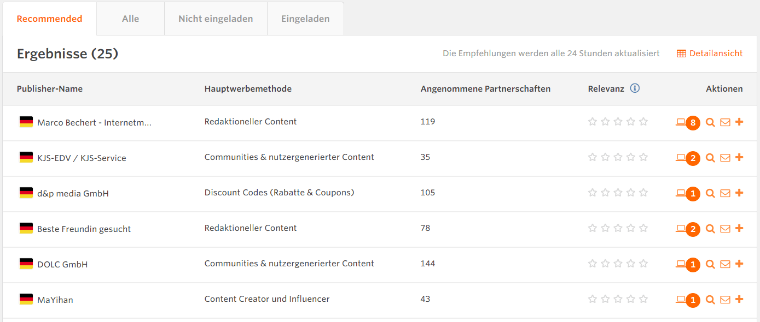Screen dimensions: 760x322
Task: Click the magnifier icon for KJS-EDV / KJS-Service
Action: coord(710,158)
